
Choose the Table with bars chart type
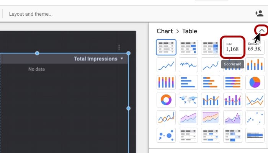188,47
